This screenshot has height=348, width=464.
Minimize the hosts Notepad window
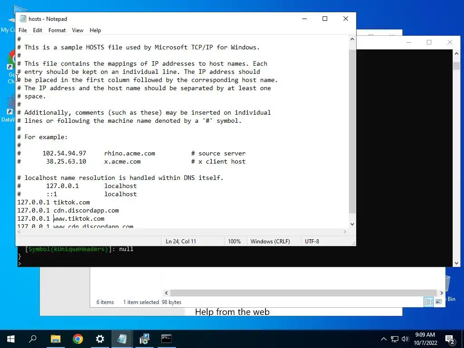point(304,19)
